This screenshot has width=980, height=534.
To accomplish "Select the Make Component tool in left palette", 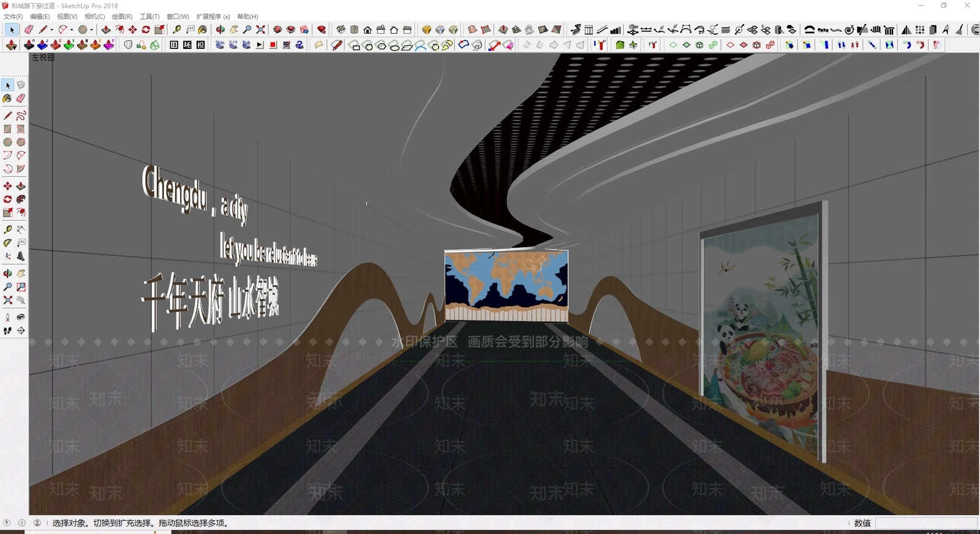I will tap(21, 85).
